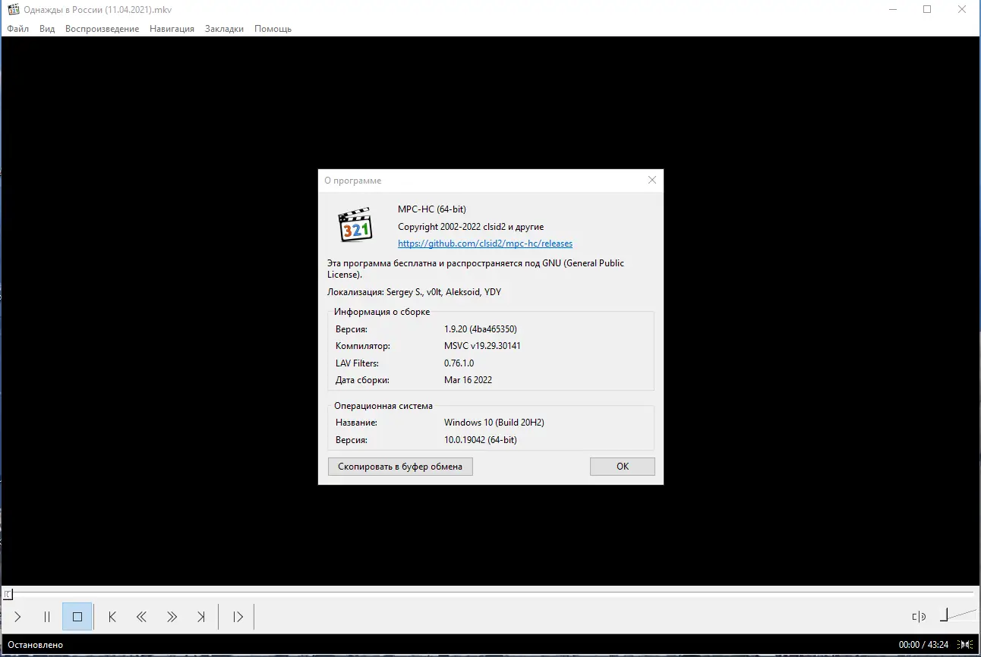
Task: Click the Play button
Action: click(x=17, y=617)
